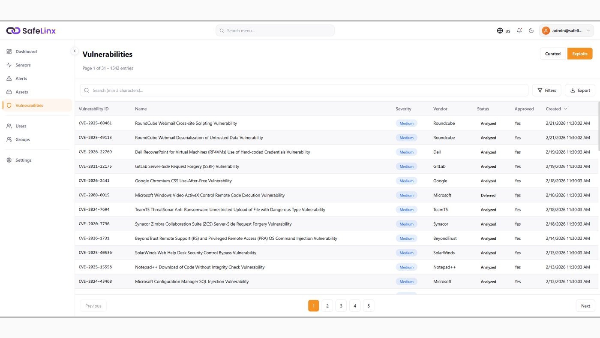Expand the admin account dropdown arrow
This screenshot has height=338, width=600.
point(588,31)
